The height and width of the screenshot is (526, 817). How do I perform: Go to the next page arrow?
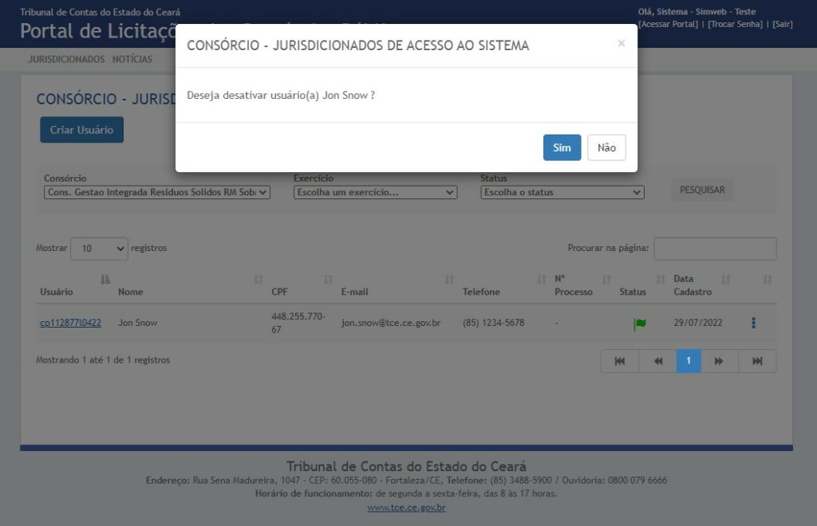719,361
